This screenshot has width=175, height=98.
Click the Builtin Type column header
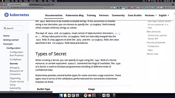pos(44,89)
